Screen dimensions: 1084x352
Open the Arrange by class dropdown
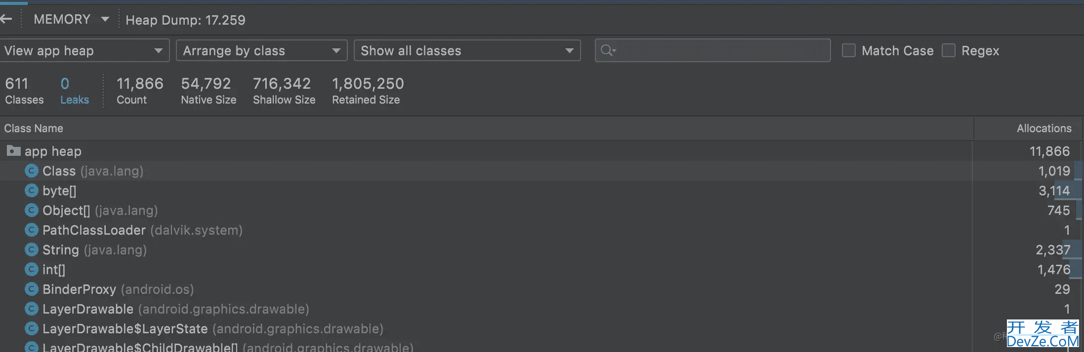click(262, 50)
